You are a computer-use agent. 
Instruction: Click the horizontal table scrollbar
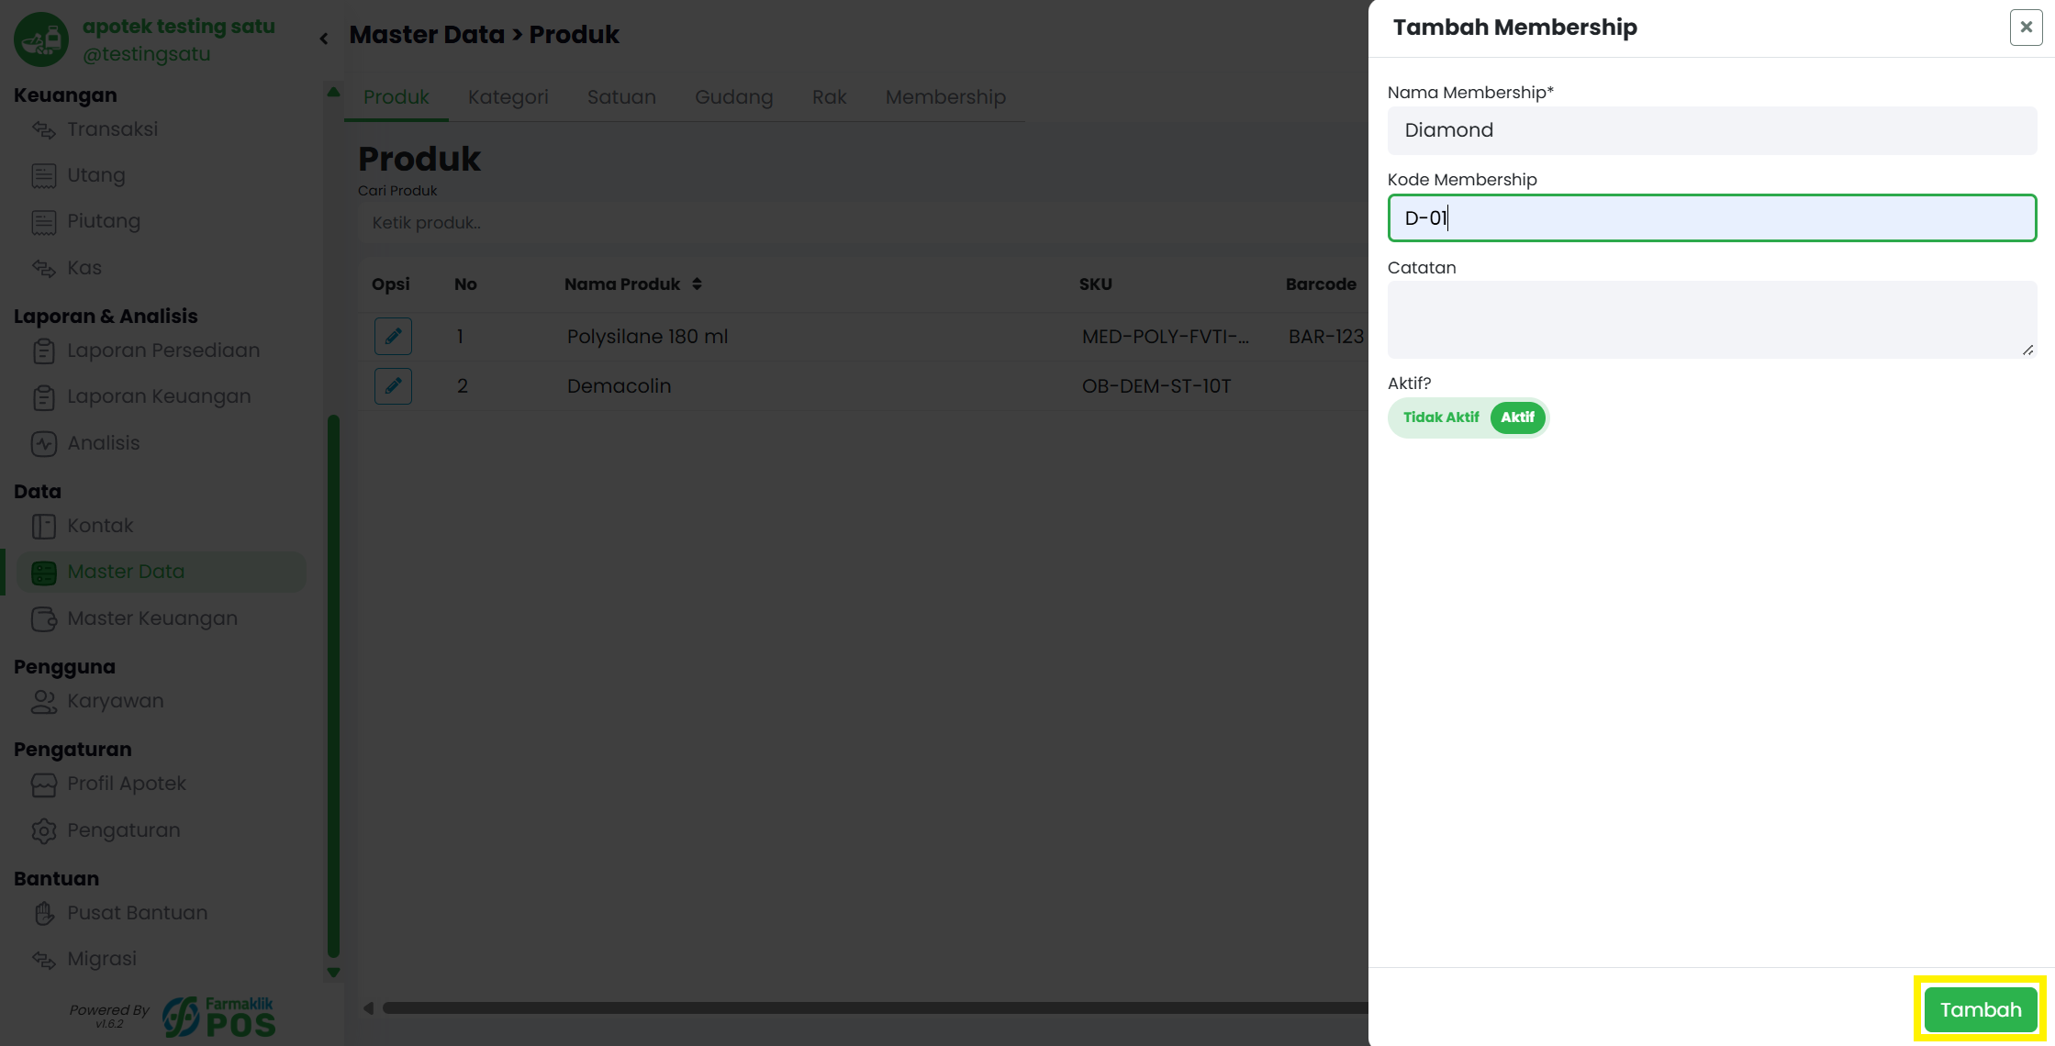875,1007
